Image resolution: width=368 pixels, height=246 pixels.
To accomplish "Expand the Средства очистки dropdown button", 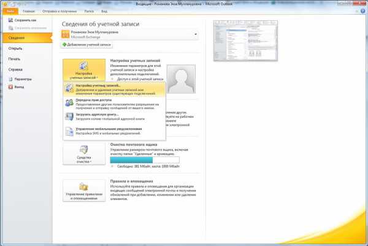I will 84,154.
